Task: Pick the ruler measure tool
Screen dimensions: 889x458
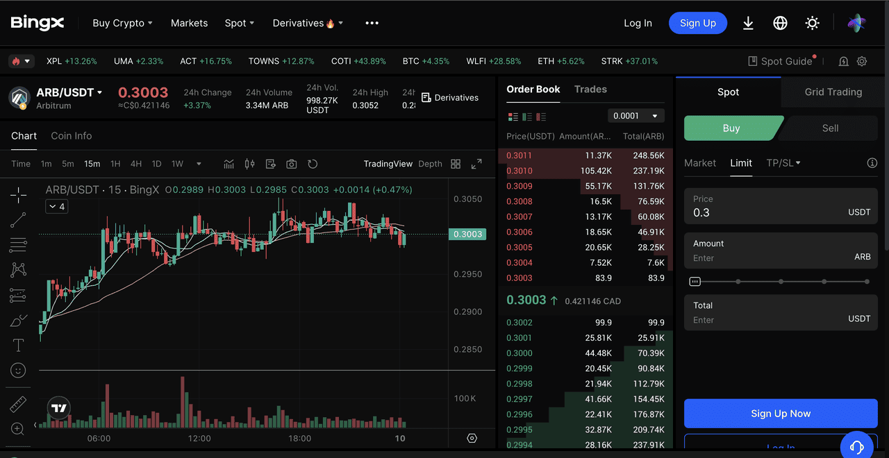Action: click(x=19, y=404)
